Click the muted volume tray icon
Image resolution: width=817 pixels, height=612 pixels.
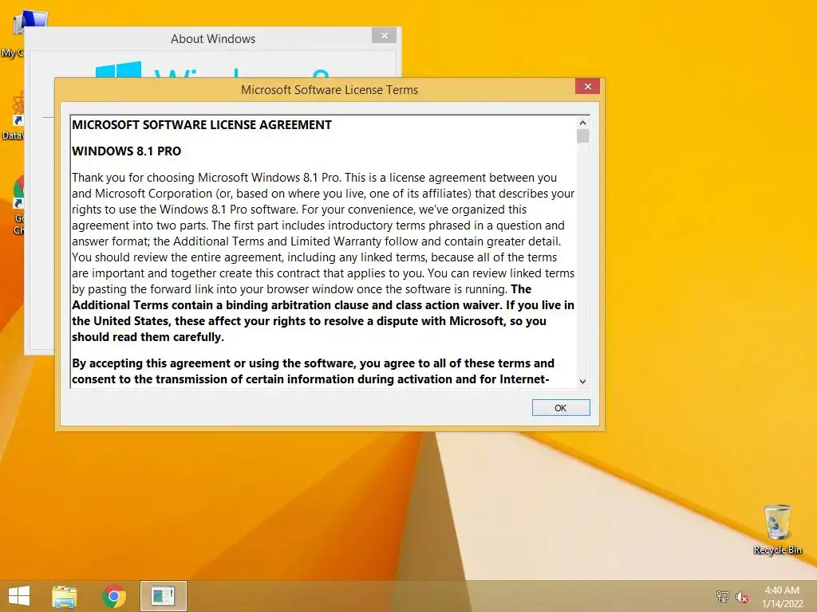coord(741,597)
